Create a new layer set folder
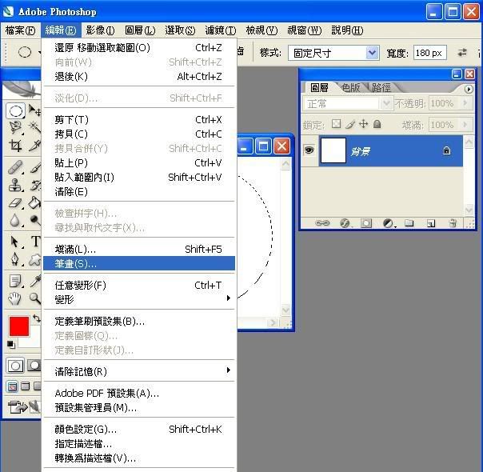The height and width of the screenshot is (472, 483). 409,223
